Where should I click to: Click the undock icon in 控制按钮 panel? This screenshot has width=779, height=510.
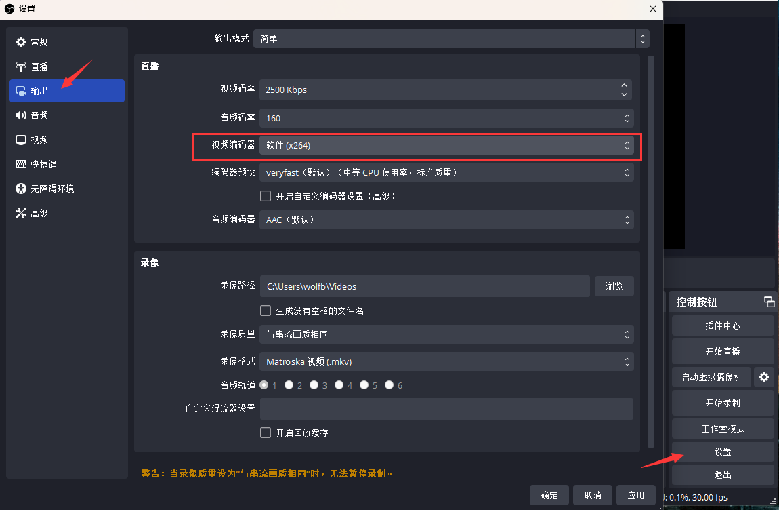coord(769,302)
